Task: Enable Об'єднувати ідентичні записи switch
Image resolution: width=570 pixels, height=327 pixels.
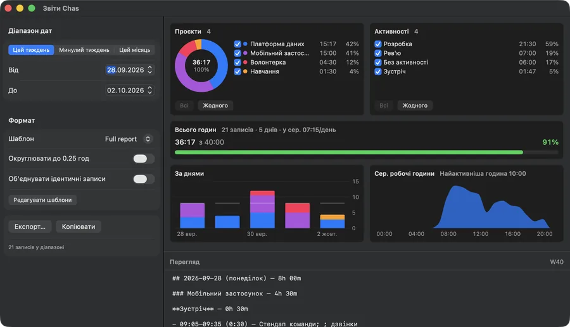Action: point(144,179)
